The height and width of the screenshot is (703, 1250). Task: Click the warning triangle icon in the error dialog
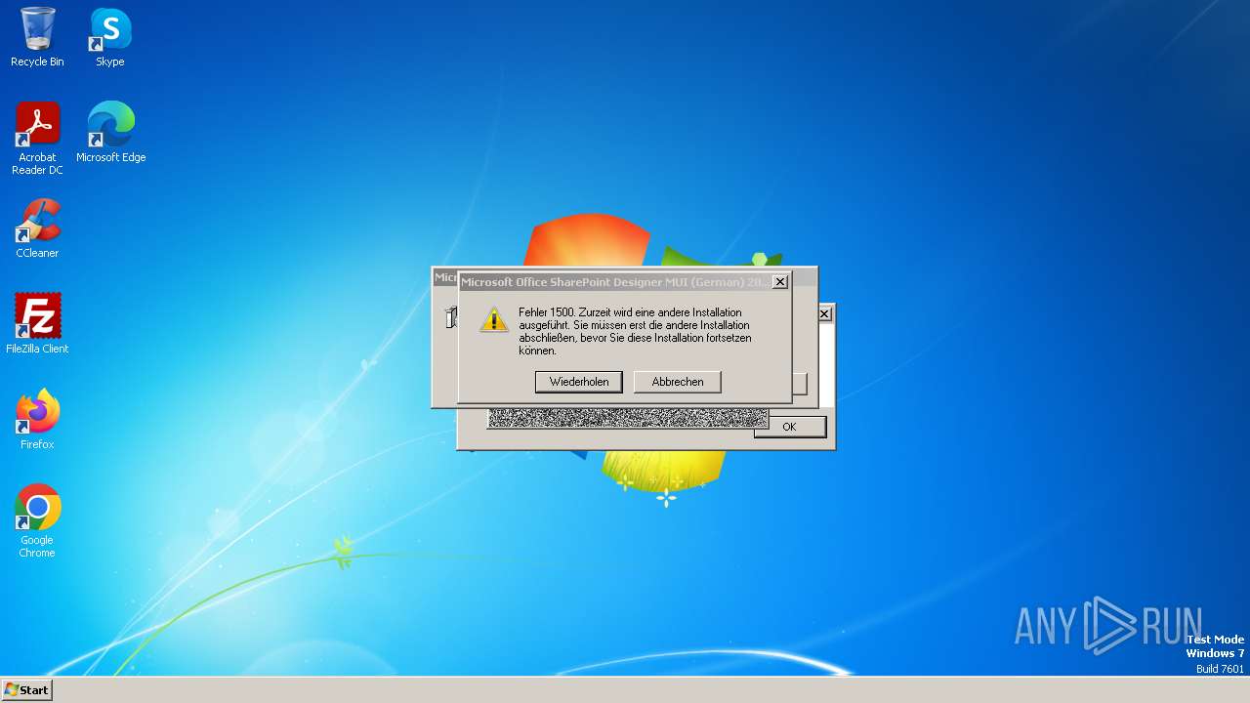pos(493,319)
